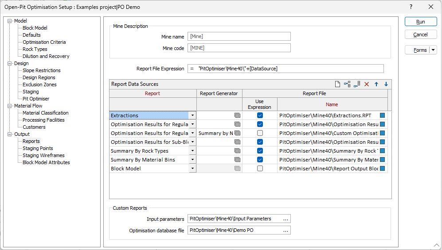Browse Input parameters file with ellipsis button
The height and width of the screenshot is (250, 442).
click(286, 219)
